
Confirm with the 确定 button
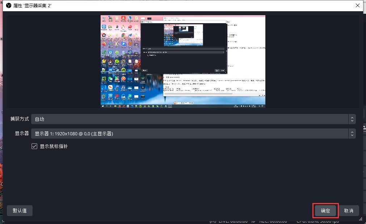point(325,211)
